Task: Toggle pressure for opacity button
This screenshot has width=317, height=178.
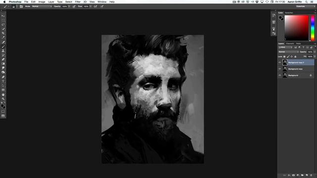Action: click(x=74, y=6)
